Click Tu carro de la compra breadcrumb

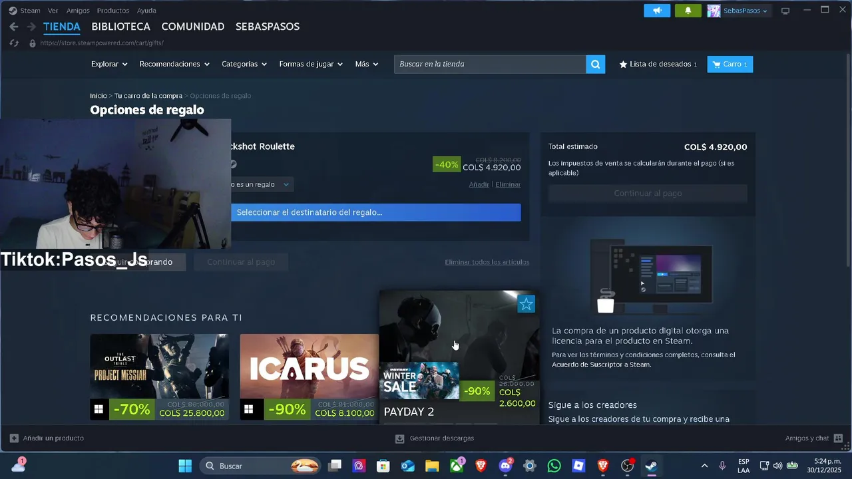coord(148,96)
